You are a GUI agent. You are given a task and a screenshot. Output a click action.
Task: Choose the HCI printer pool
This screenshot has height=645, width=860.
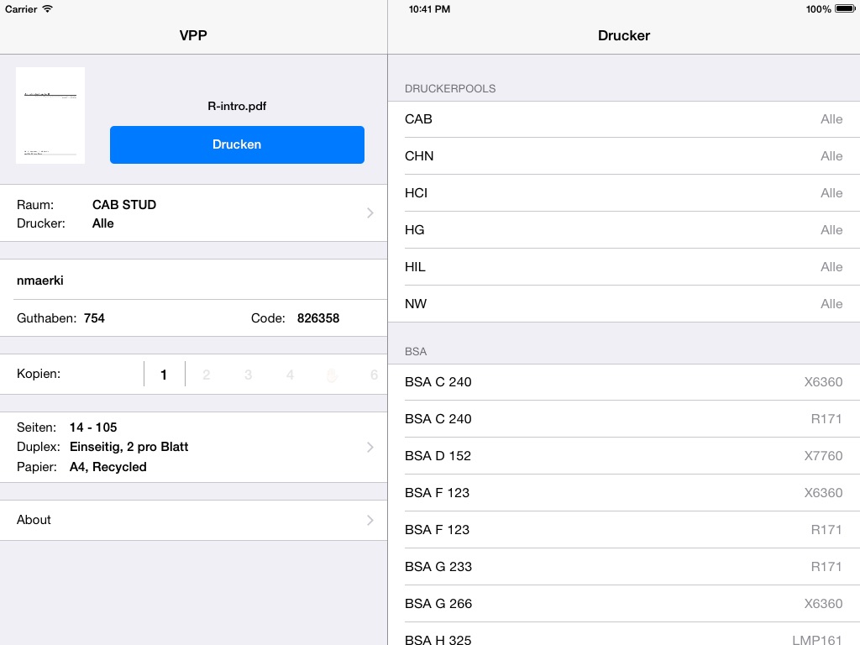624,193
